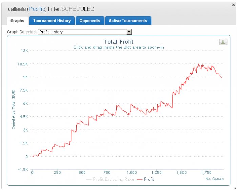The width and height of the screenshot is (237, 190).
Task: Click the Total Profit chart title
Action: coord(118,42)
